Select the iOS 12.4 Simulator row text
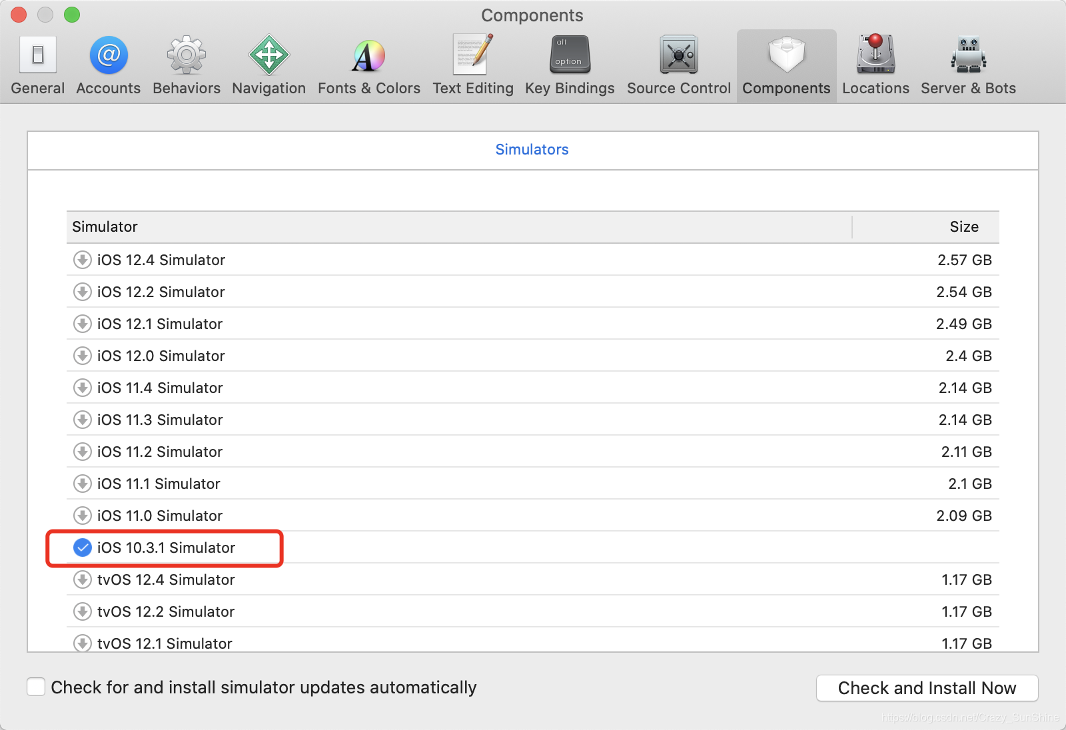The height and width of the screenshot is (730, 1066). (161, 260)
